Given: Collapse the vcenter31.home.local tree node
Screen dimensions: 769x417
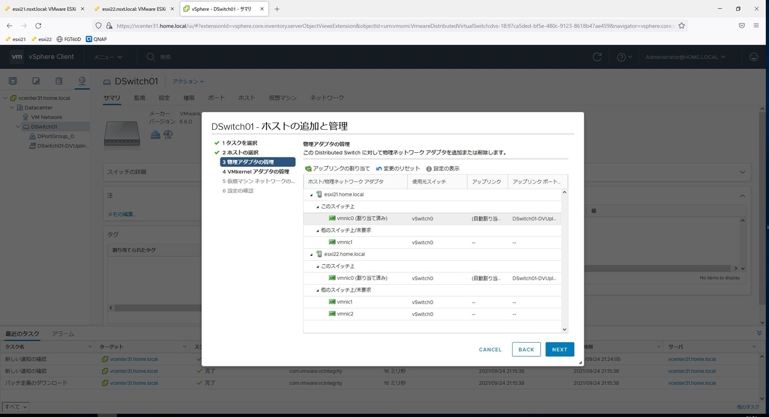Looking at the screenshot, I should (6, 98).
